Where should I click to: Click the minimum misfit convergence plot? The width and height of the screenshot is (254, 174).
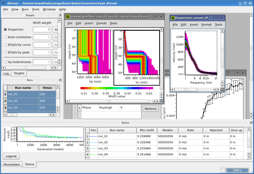point(50,134)
